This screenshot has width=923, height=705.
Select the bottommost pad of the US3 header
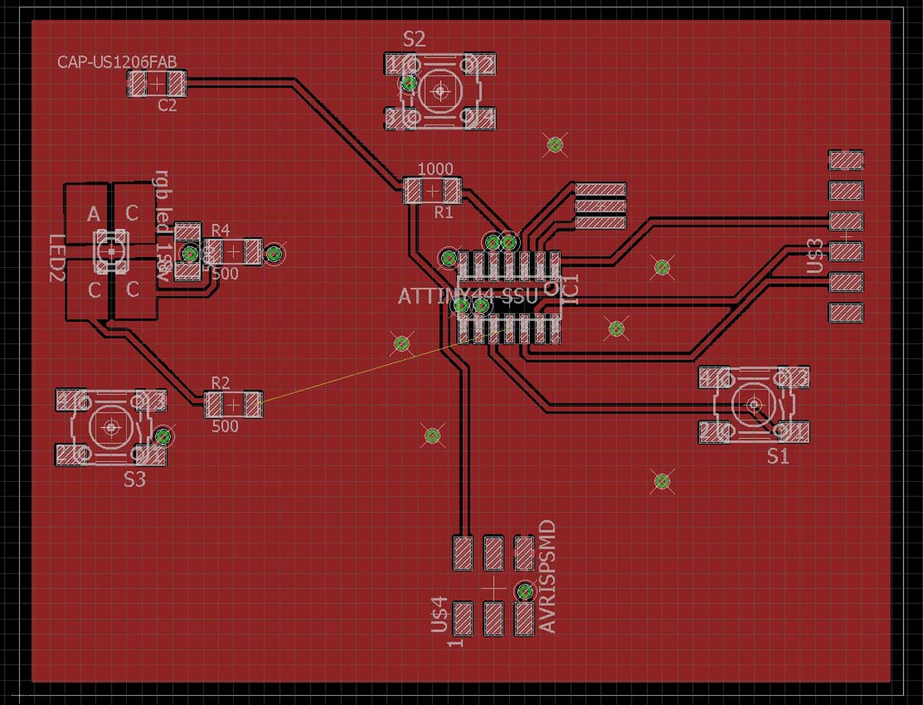(846, 312)
